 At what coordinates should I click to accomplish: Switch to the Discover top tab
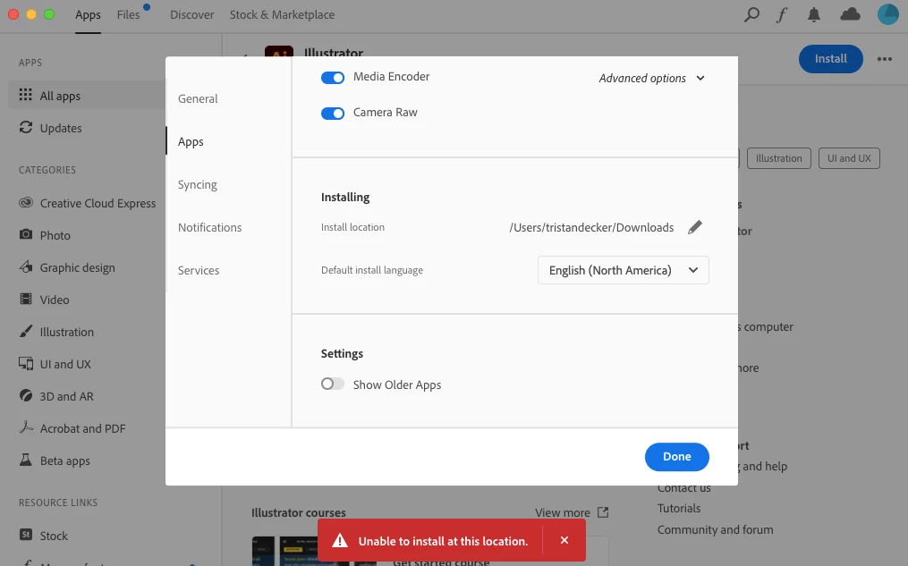tap(191, 14)
